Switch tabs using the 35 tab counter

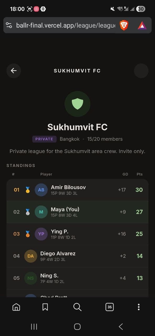point(109,307)
